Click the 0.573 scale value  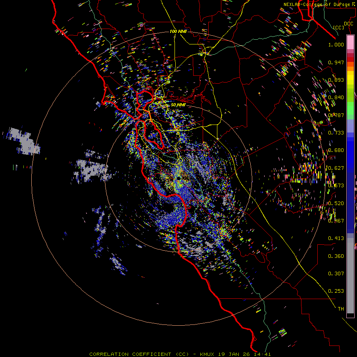click(336, 186)
